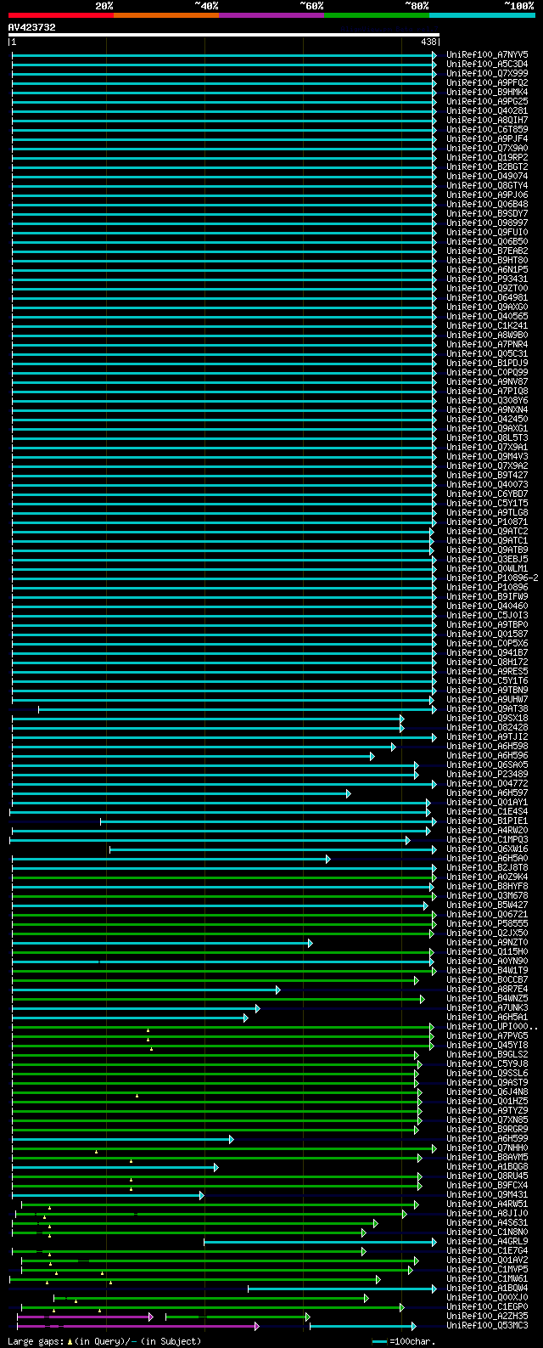This screenshot has width=543, height=1348.
Task: Select label UniRef100_C1E4S4
Action: (x=487, y=811)
